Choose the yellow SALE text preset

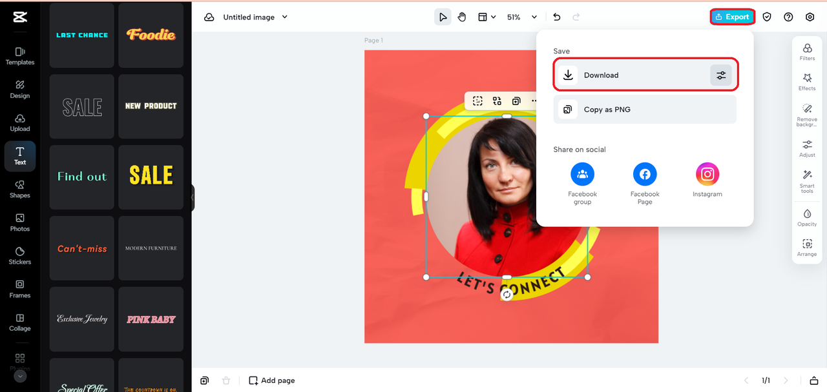point(151,177)
